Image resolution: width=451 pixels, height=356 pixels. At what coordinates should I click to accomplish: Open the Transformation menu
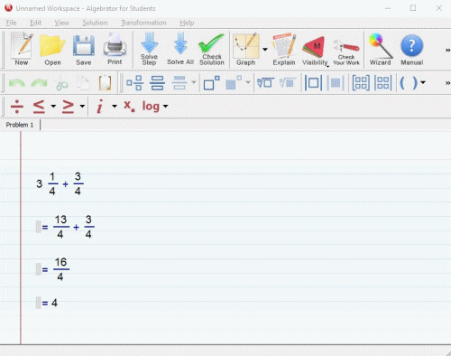[x=143, y=23]
